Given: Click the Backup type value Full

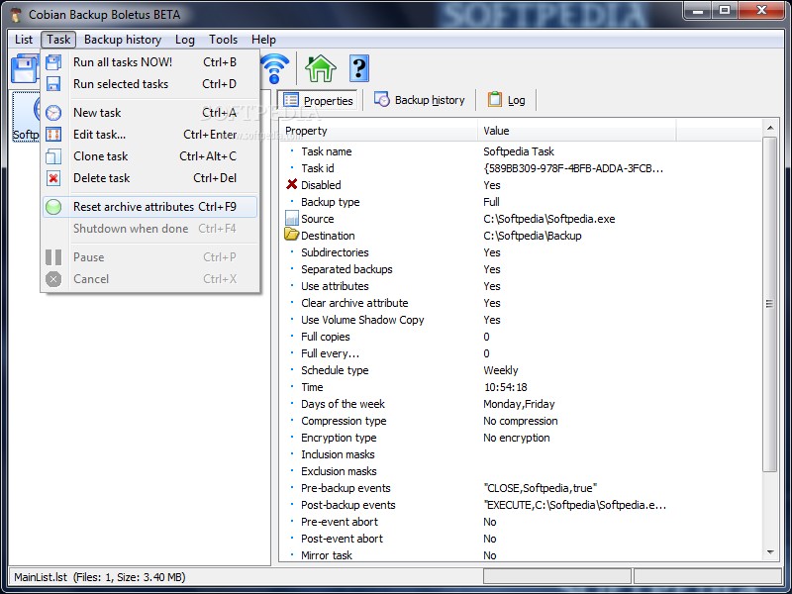Looking at the screenshot, I should point(491,202).
